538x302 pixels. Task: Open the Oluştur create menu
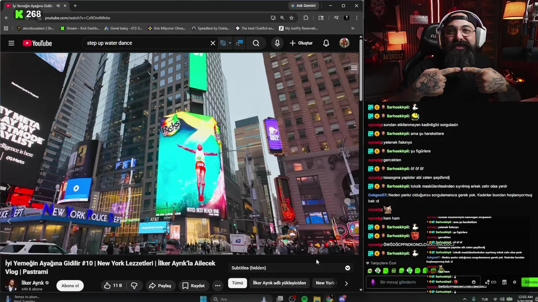pyautogui.click(x=301, y=43)
